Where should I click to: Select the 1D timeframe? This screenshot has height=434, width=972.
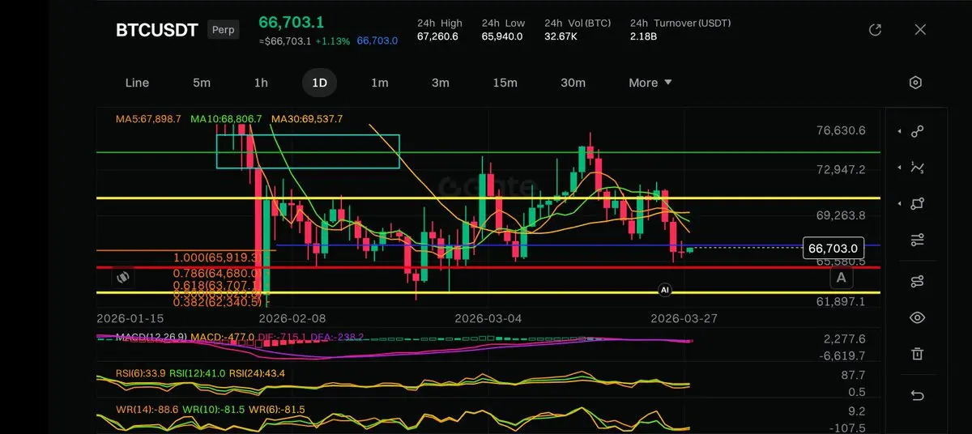tap(320, 83)
